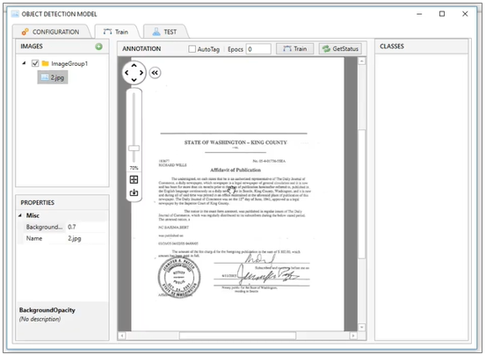Open the CONFIGURATION tab
Screen dimensions: 486x355
[x=51, y=32]
